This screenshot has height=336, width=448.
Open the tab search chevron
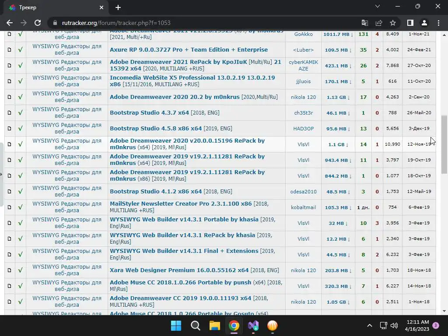pos(378,6)
